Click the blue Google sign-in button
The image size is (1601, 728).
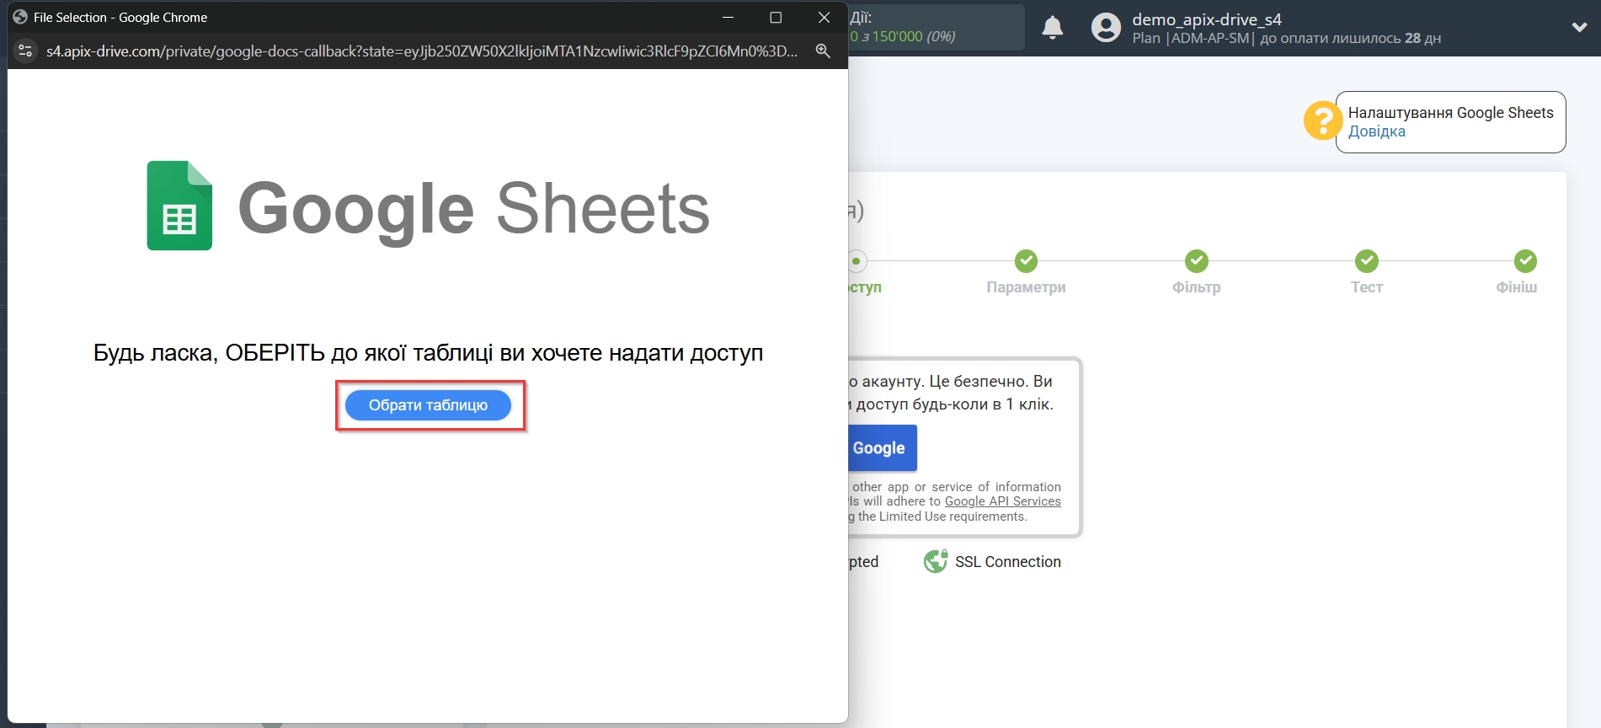pos(882,448)
